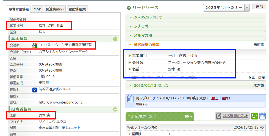Open the 関連情報(2) tab
269x136 pixels.
point(54,9)
